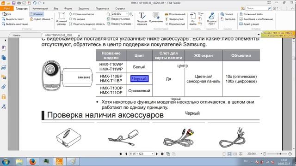Toggle the Snapshot (Снимок) tool
The image size is (296, 166).
pyautogui.click(x=37, y=14)
